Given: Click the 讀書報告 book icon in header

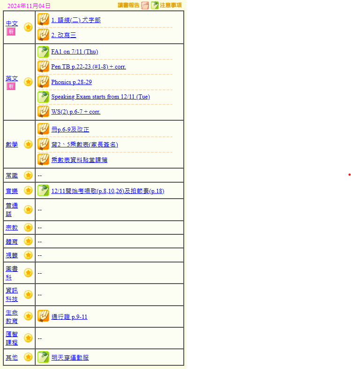Looking at the screenshot, I should click(145, 6).
